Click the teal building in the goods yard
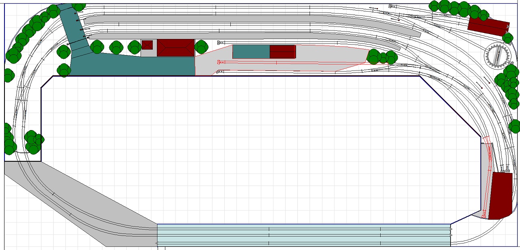520x250 pixels. [x=251, y=51]
